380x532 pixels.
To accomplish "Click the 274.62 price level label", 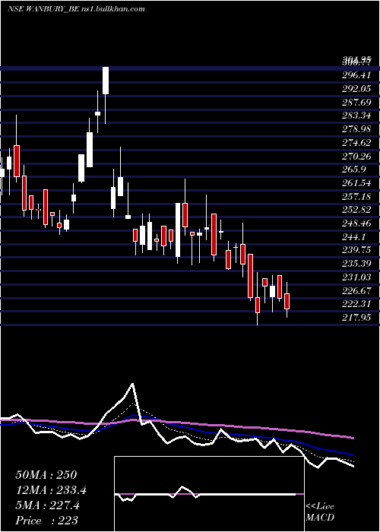I will pos(356,143).
